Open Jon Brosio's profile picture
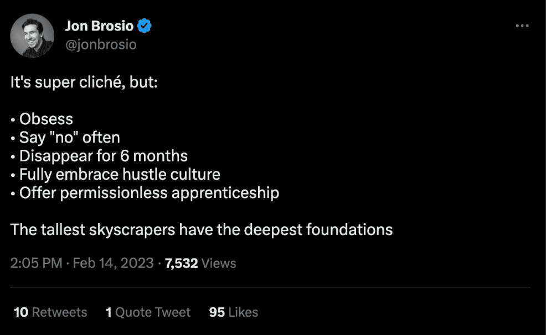 [32, 35]
